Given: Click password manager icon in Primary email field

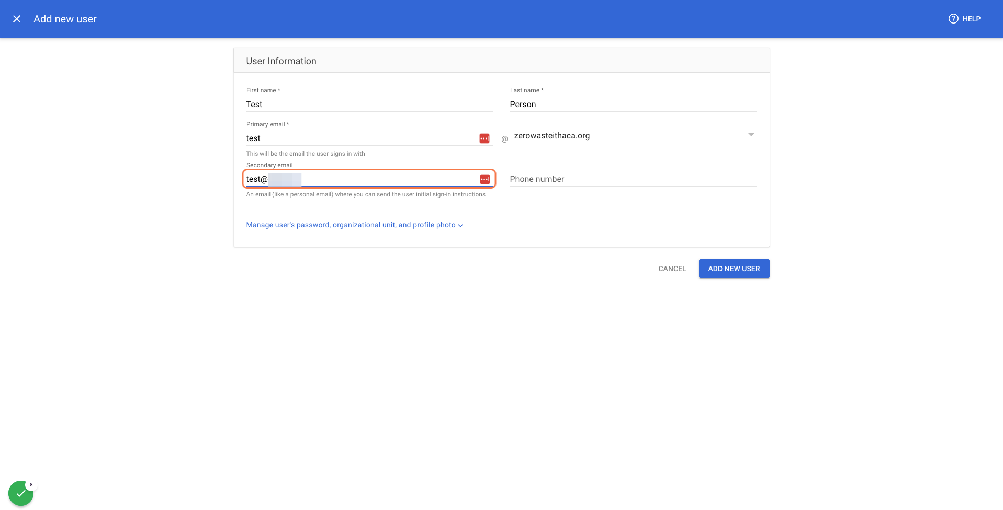Looking at the screenshot, I should 484,138.
